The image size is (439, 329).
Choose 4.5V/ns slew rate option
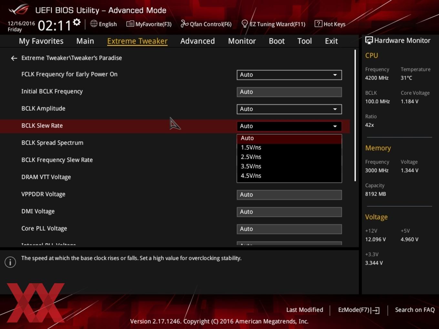coord(289,176)
